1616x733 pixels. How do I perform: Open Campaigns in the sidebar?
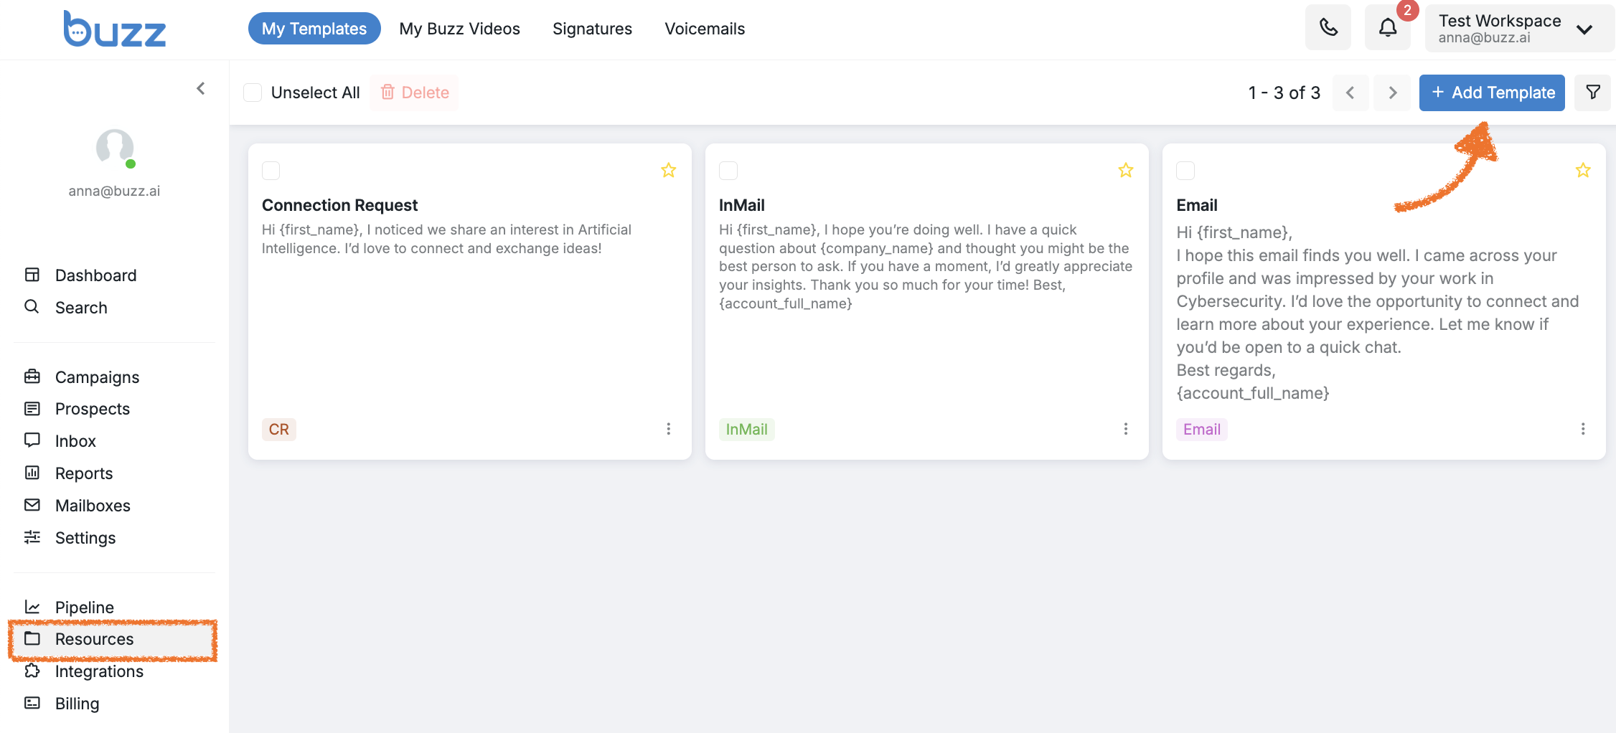[97, 377]
